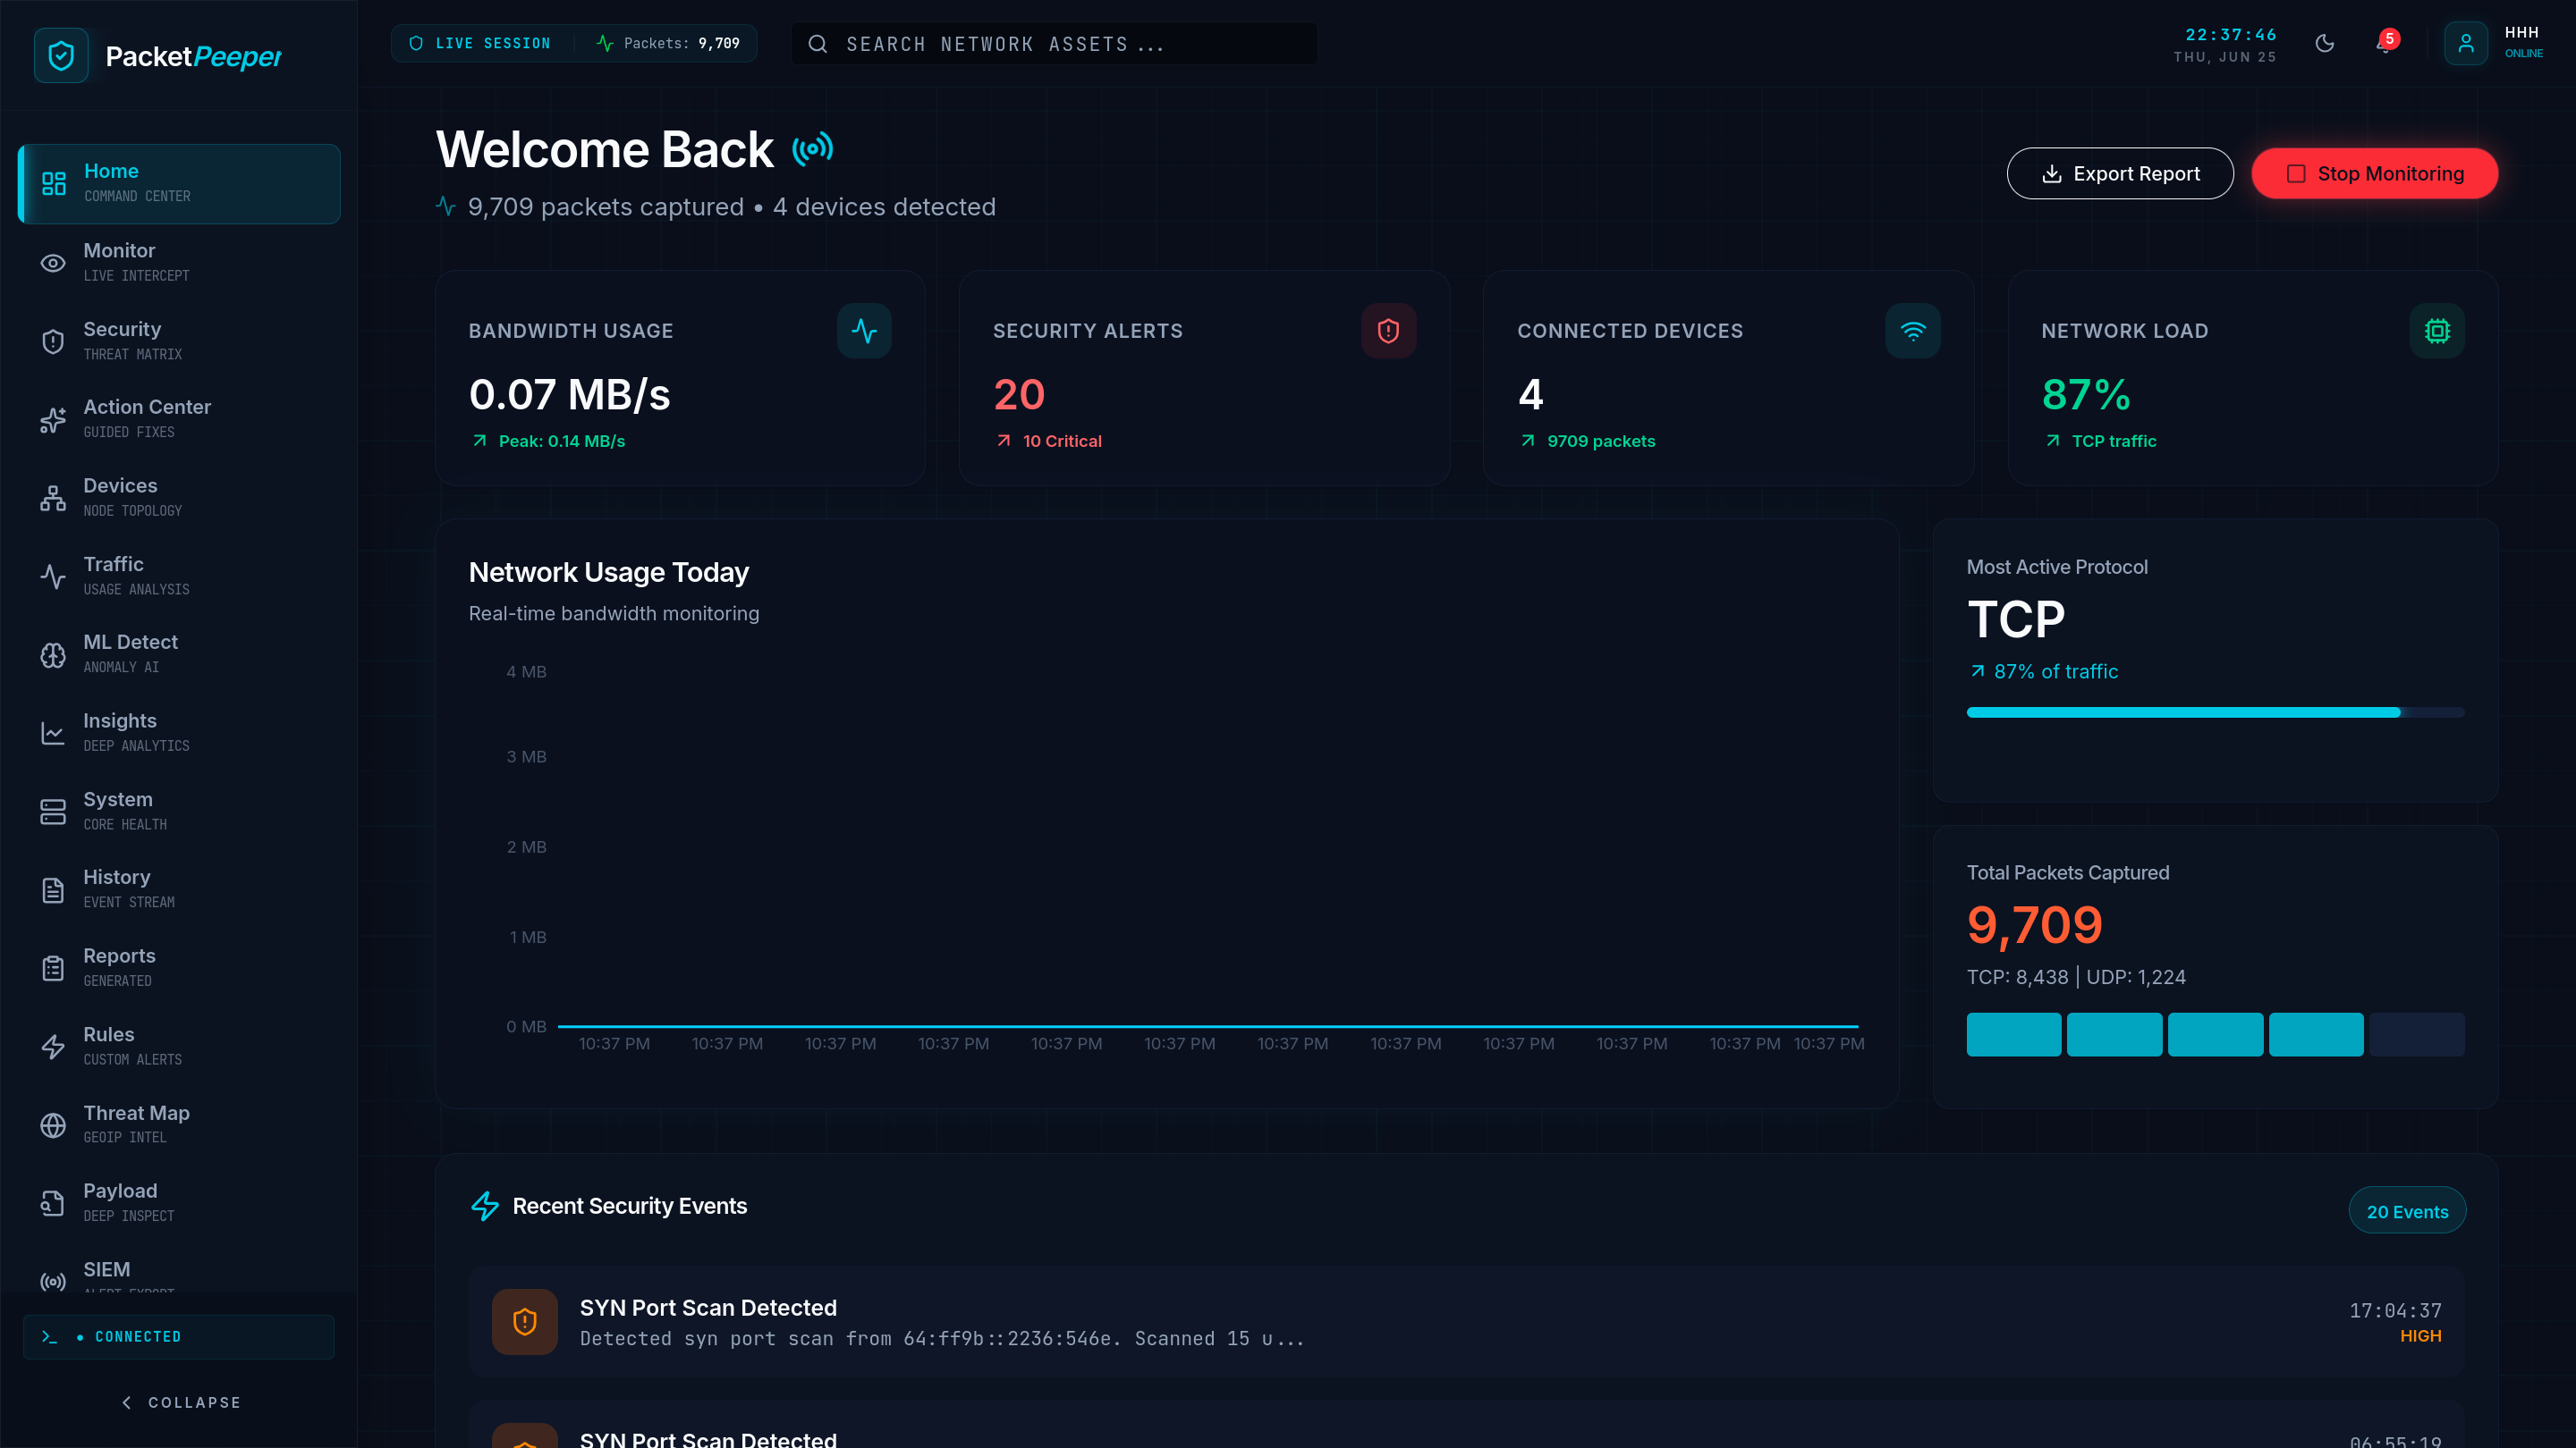Click the '10 Critical' alerts text

coord(1062,442)
